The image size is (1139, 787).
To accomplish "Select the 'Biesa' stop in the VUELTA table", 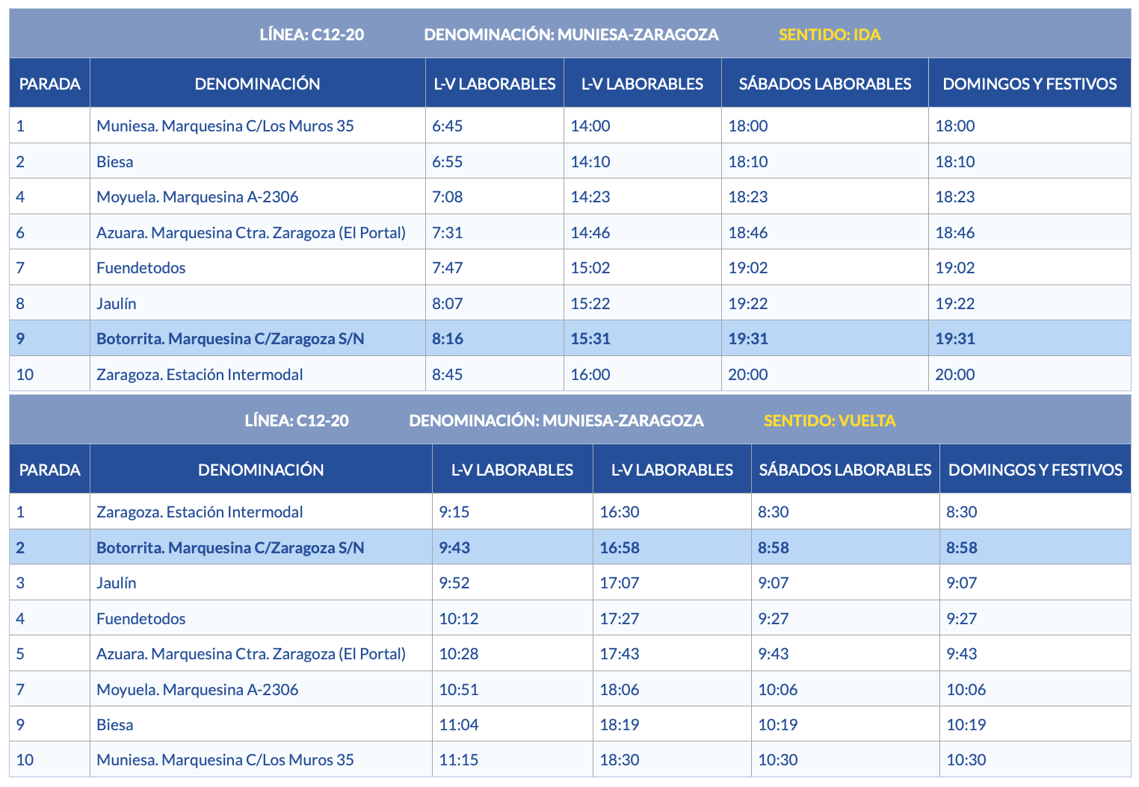I will tap(115, 724).
